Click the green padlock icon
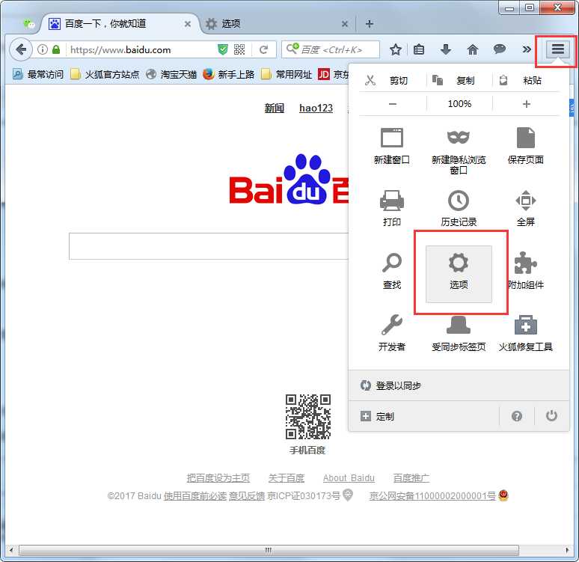Viewport: 579px width, 562px height. (56, 49)
